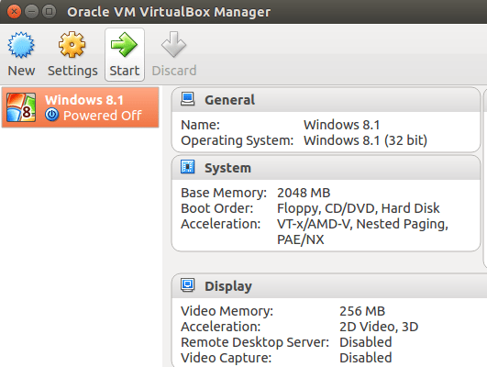Click the 'Base Memory:' label
This screenshot has width=487, height=367.
[224, 193]
